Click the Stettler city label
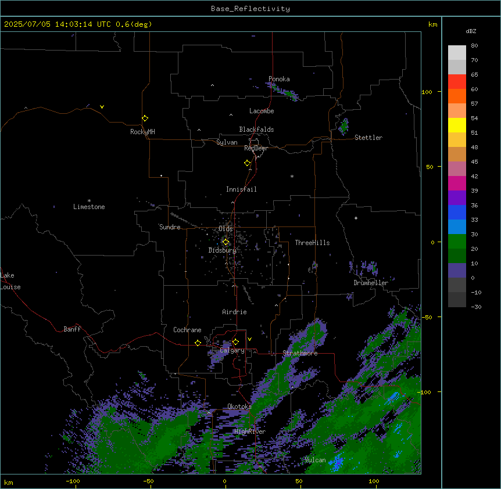Screen dimensions: 501x489 pos(368,138)
